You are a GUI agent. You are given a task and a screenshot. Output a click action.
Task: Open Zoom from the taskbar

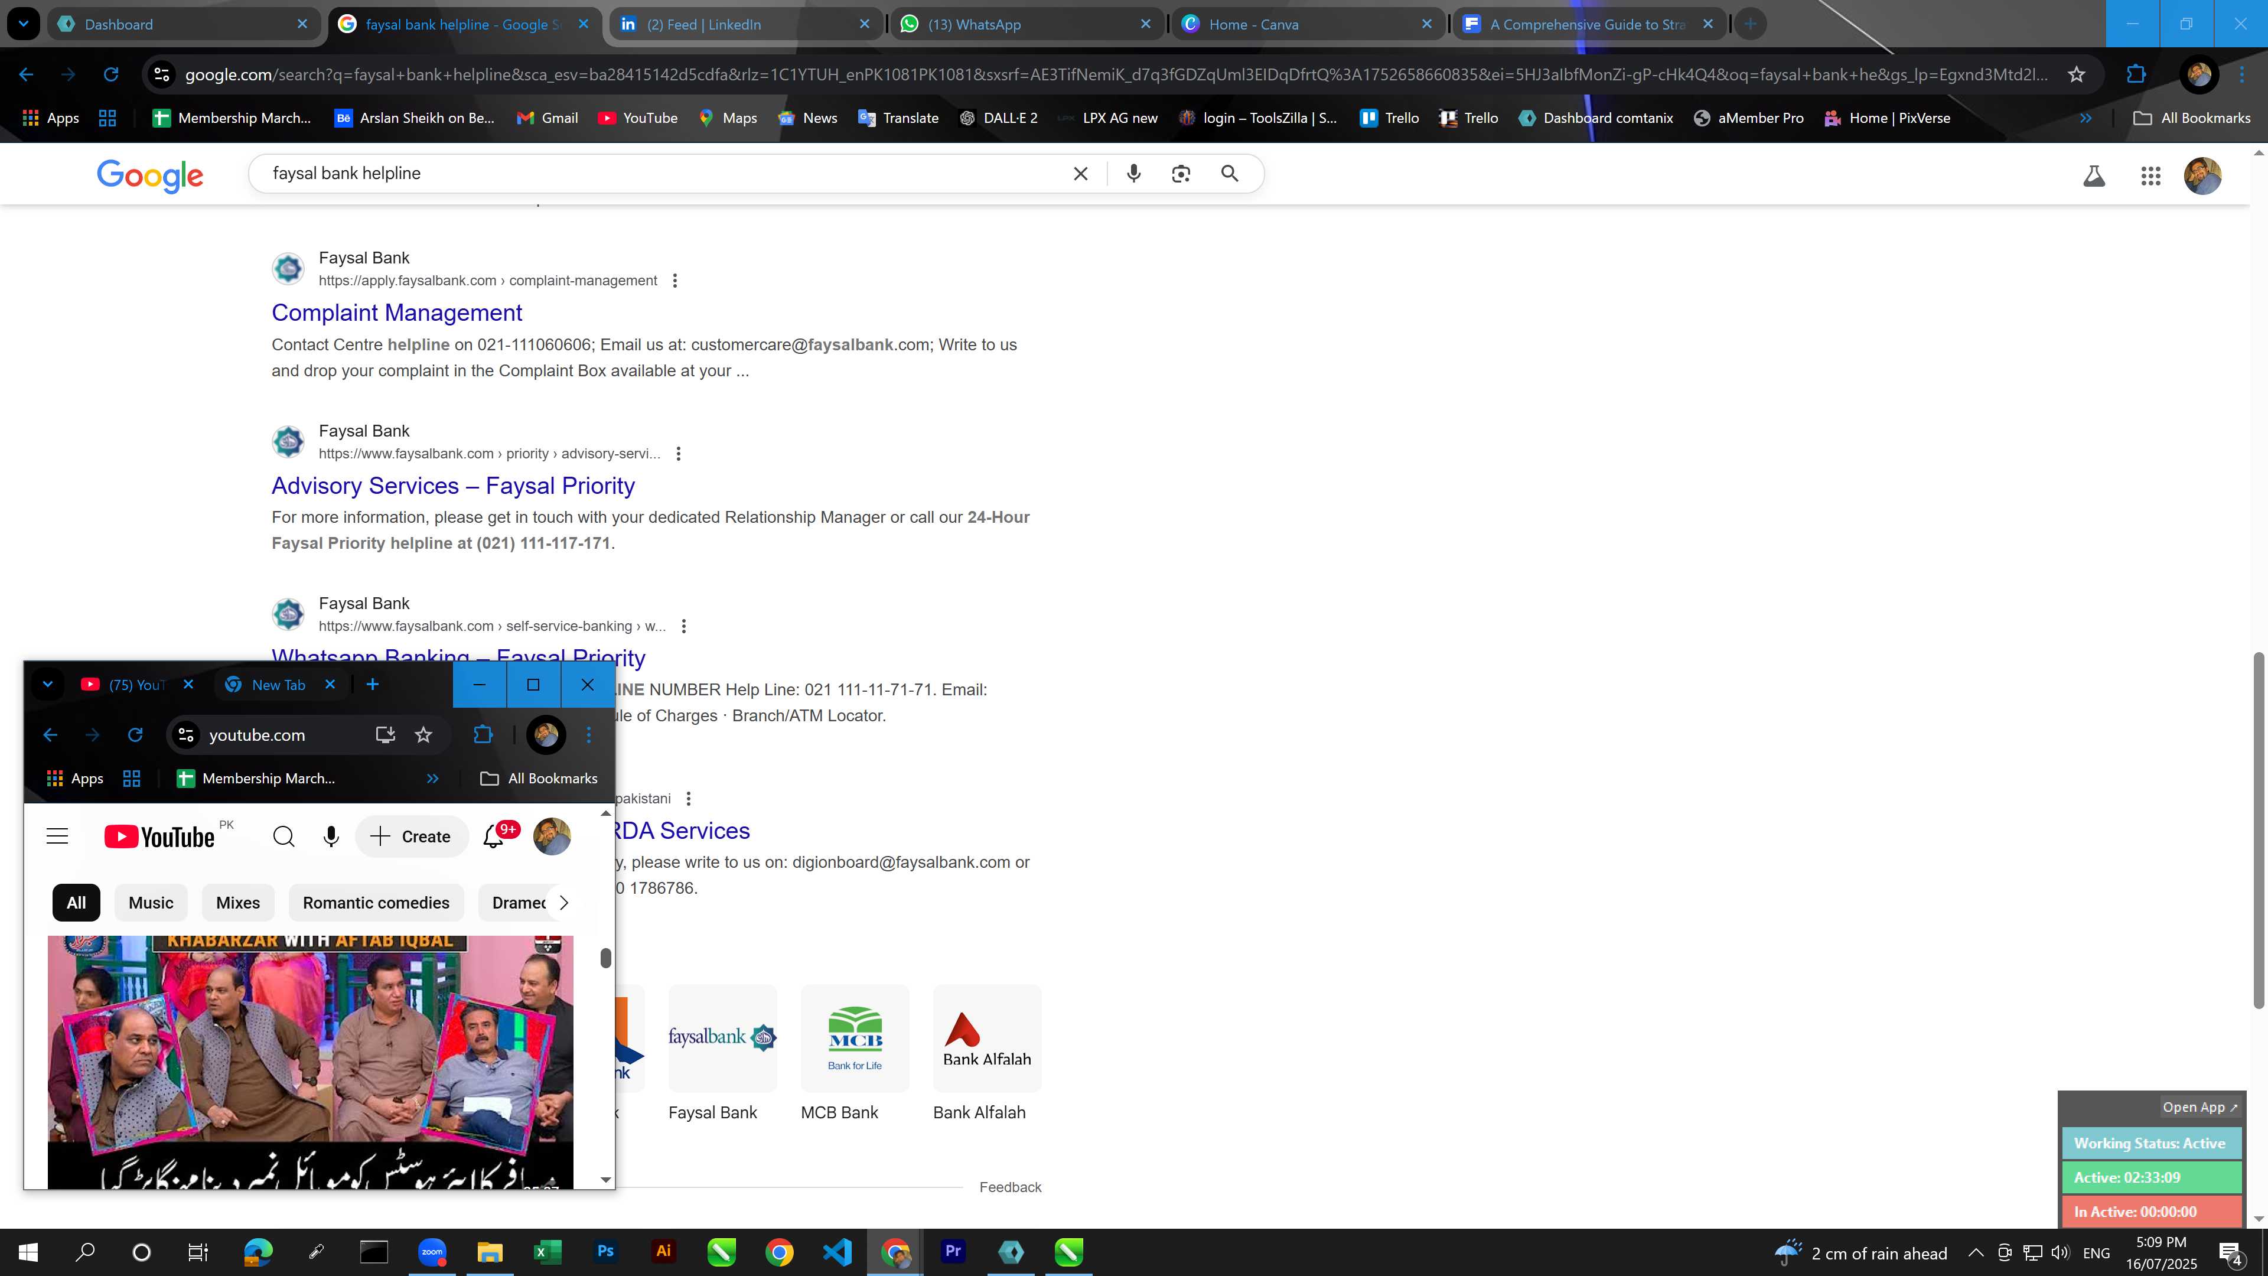[432, 1251]
